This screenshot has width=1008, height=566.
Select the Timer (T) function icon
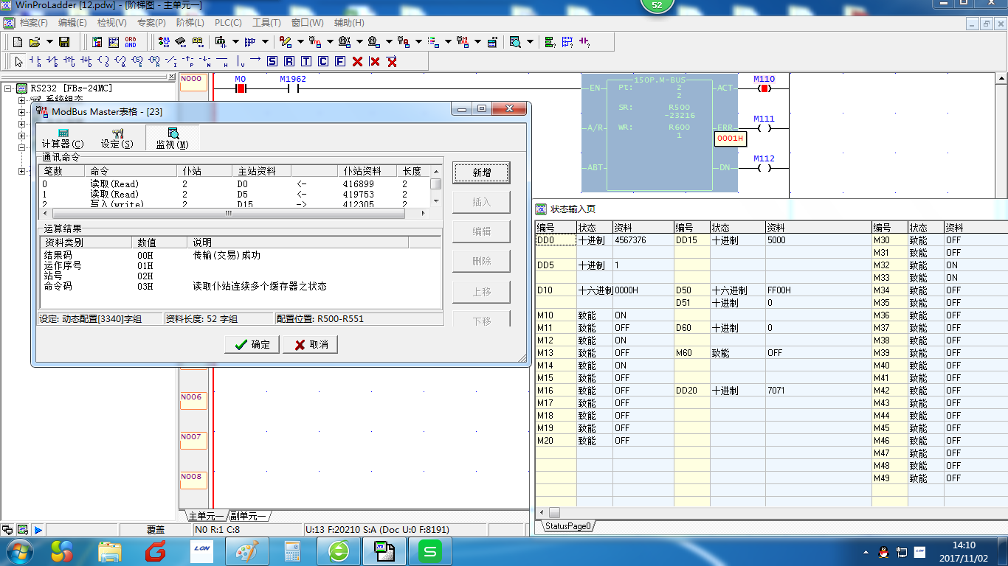(x=306, y=61)
